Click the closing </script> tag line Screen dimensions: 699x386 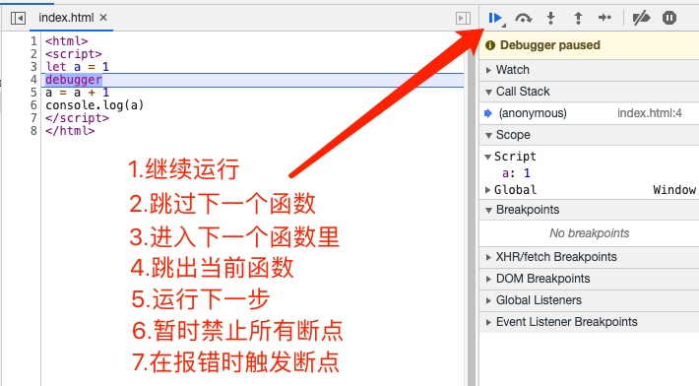[x=77, y=118]
